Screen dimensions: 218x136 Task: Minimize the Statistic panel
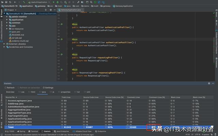click(213, 83)
